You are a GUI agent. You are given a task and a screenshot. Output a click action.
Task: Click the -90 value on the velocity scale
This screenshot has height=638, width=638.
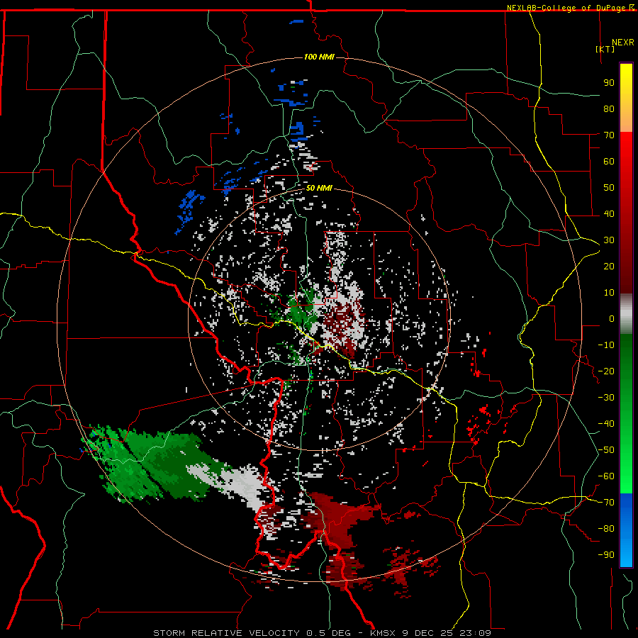(x=606, y=555)
